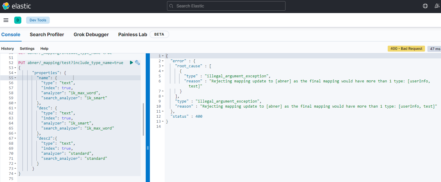The image size is (441, 182).
Task: Open the help lifebuoy icon
Action: [425, 6]
